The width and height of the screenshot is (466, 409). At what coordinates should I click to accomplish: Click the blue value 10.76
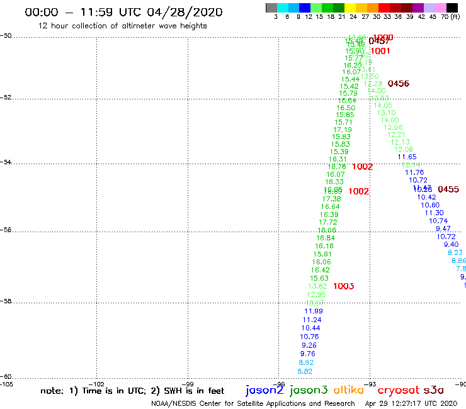(309, 337)
